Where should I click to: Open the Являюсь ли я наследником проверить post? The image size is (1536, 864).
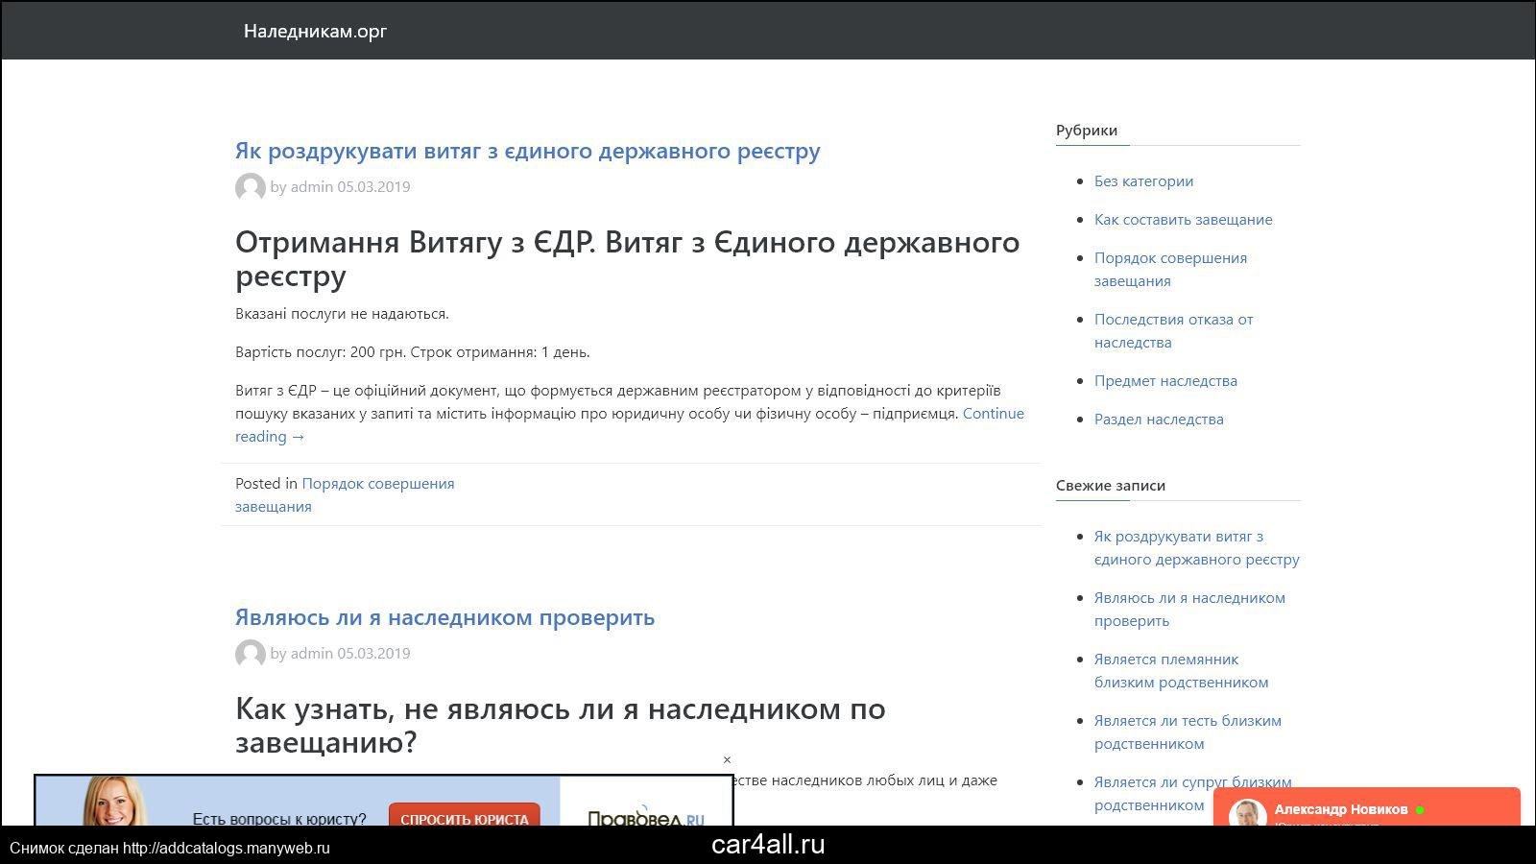444,617
